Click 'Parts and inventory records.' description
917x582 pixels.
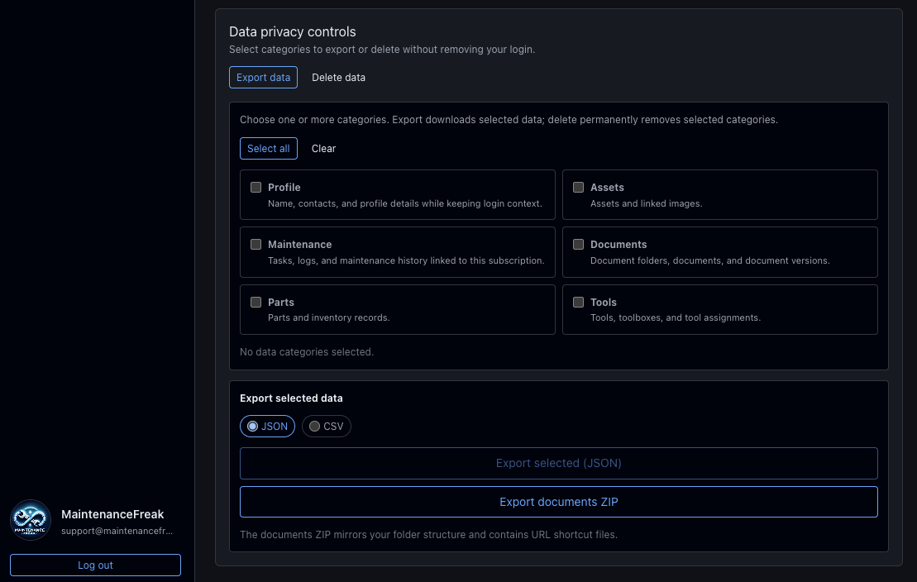[x=328, y=317]
